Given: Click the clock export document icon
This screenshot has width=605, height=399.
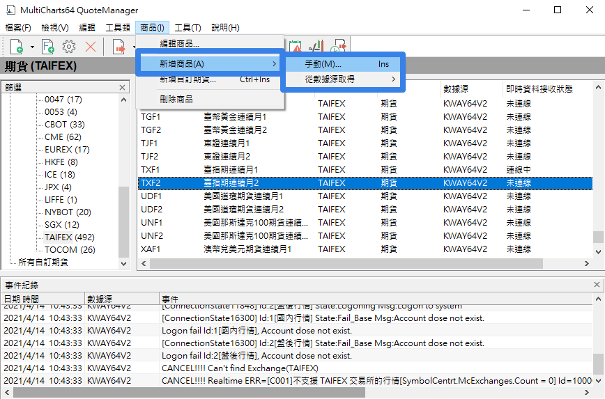Looking at the screenshot, I should [x=339, y=45].
